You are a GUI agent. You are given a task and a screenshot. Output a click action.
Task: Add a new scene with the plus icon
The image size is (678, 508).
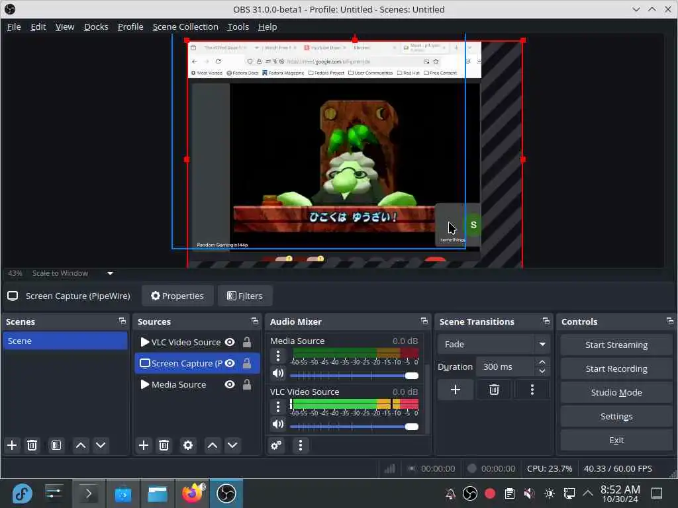[12, 445]
